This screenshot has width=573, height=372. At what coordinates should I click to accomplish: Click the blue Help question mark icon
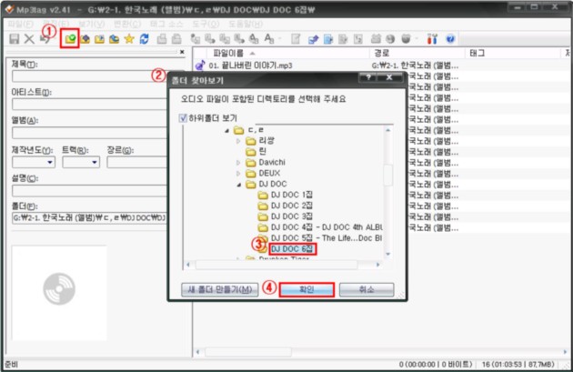click(450, 39)
